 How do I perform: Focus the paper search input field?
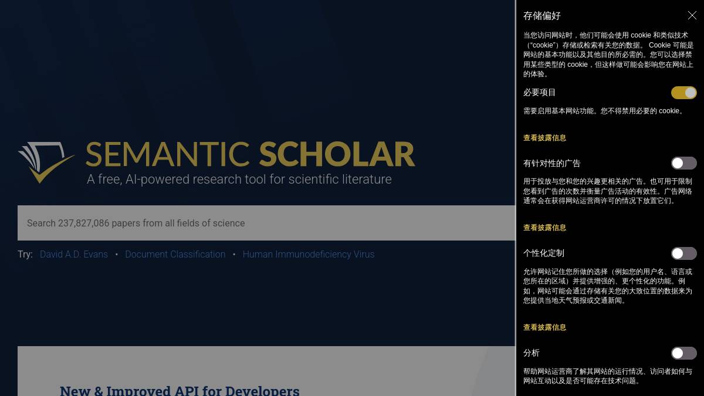point(266,223)
